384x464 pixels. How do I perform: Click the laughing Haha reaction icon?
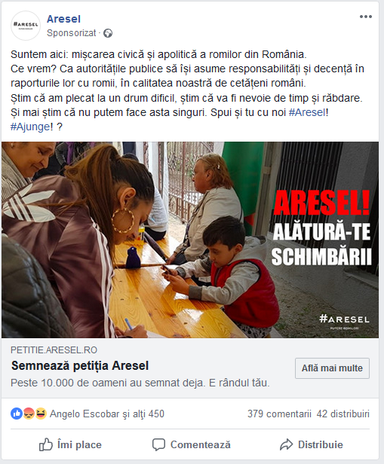click(41, 414)
